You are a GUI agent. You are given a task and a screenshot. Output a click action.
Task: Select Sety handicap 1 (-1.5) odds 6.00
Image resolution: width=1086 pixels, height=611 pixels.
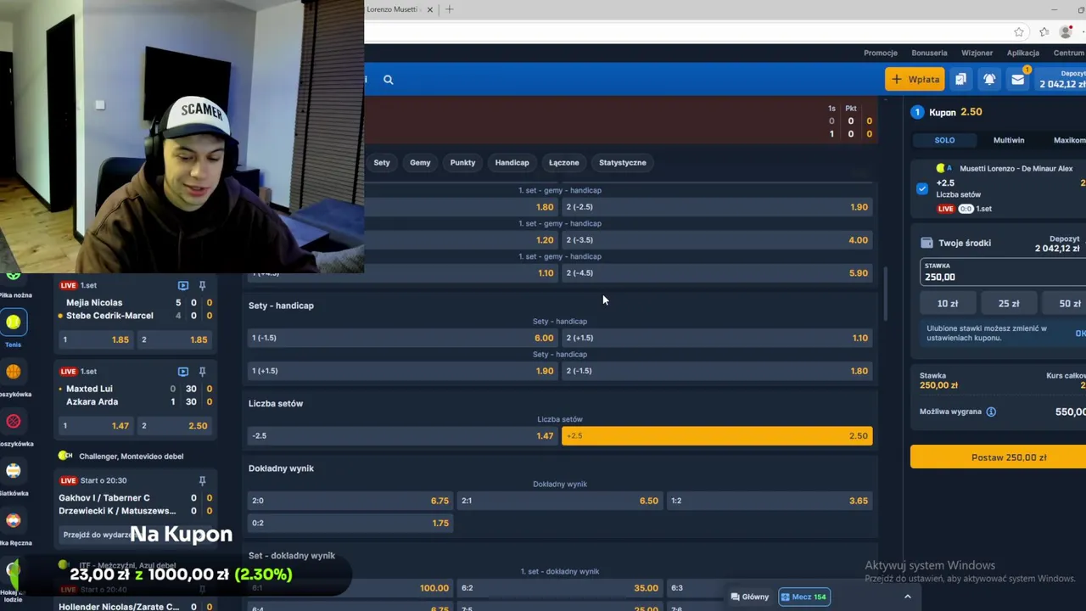[x=402, y=338]
